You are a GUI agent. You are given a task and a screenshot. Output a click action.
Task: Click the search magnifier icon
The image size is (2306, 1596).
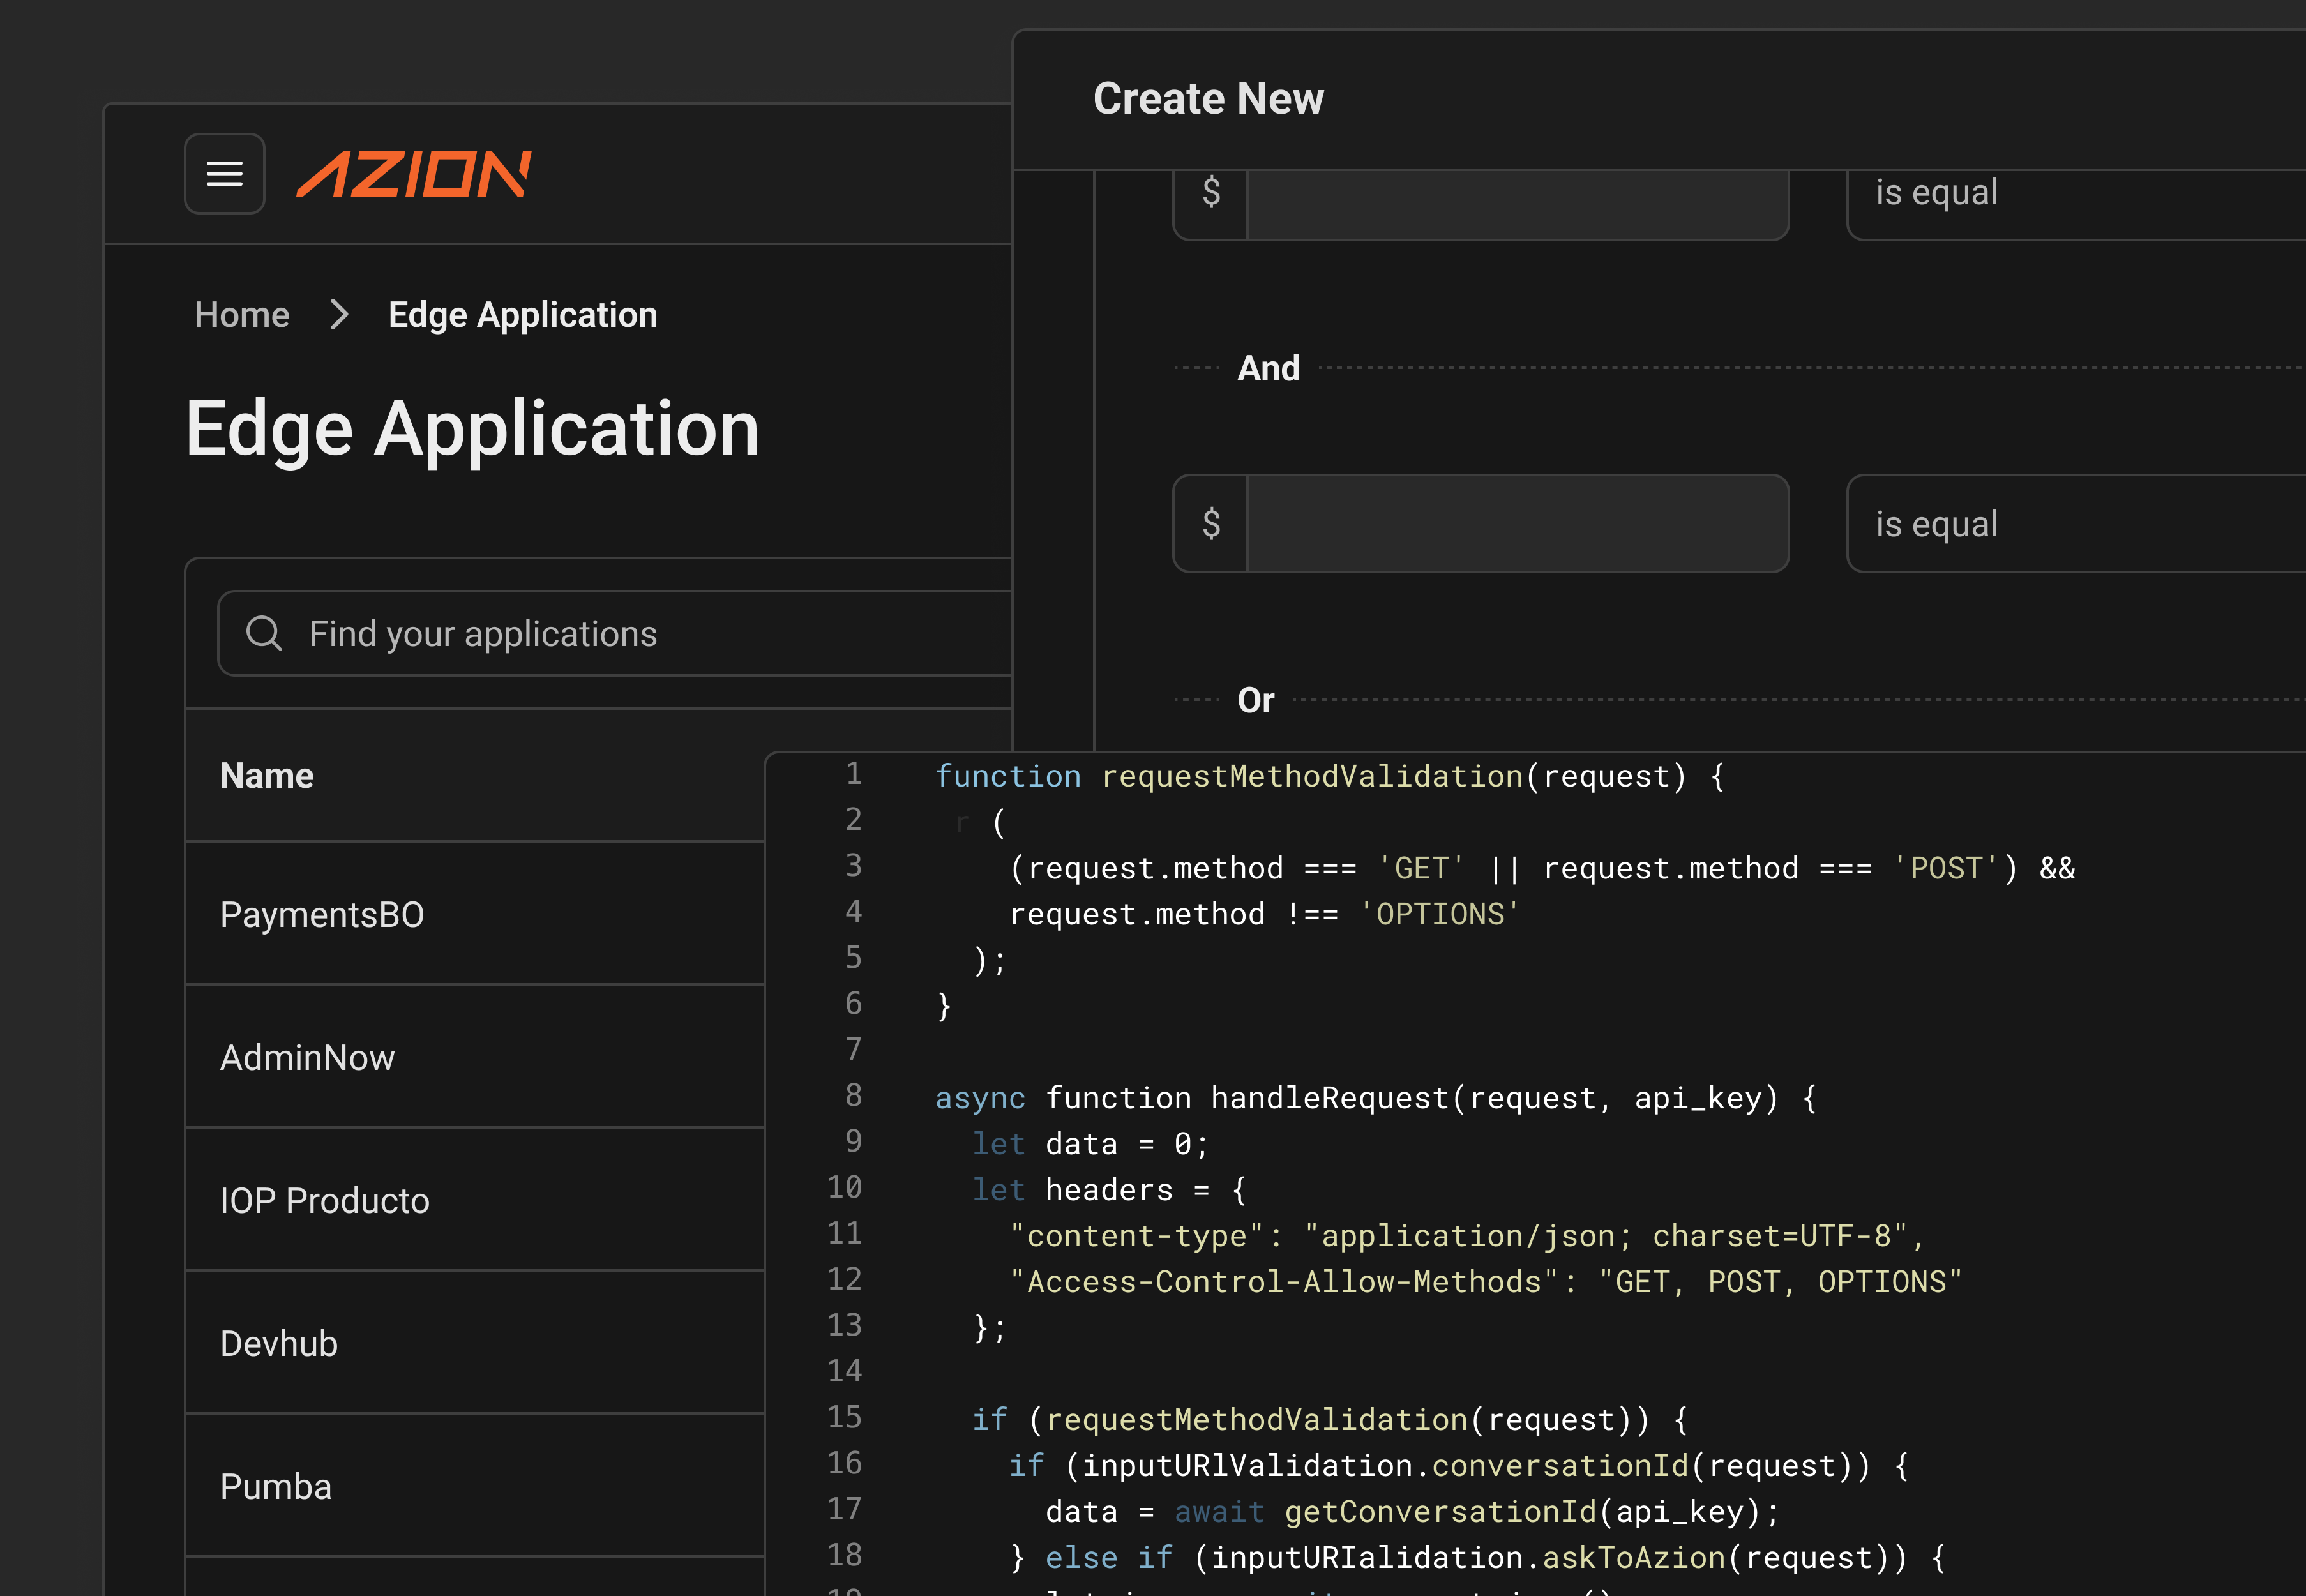(264, 633)
